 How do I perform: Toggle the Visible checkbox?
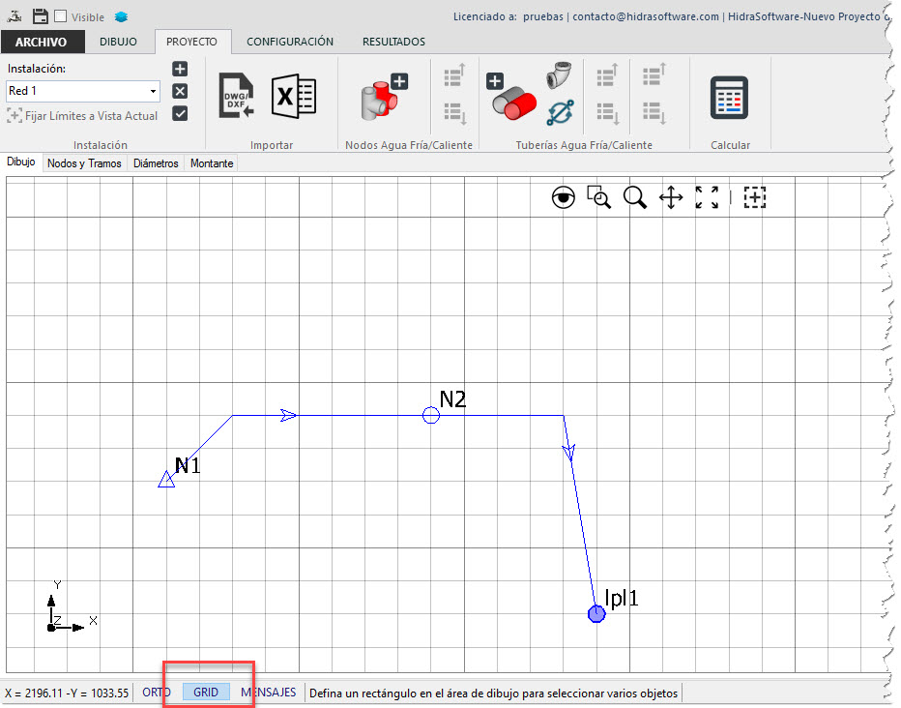[x=60, y=16]
